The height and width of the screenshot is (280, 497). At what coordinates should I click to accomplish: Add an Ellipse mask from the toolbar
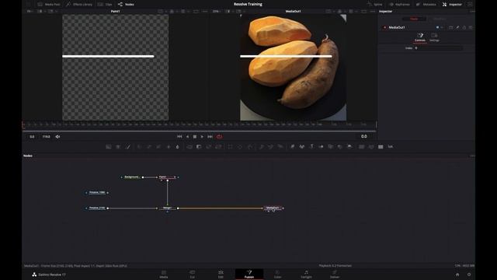240,147
